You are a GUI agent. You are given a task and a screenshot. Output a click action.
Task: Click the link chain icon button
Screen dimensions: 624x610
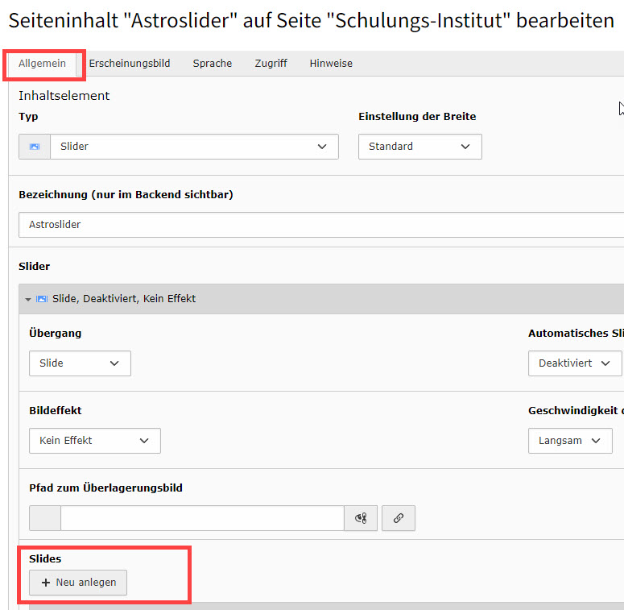pos(398,519)
